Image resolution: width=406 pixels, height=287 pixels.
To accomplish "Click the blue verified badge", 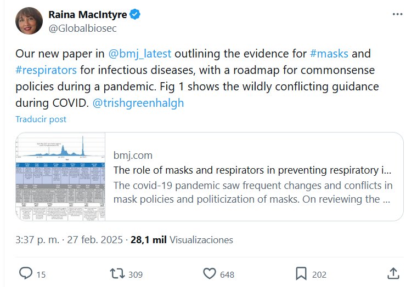I will click(135, 14).
